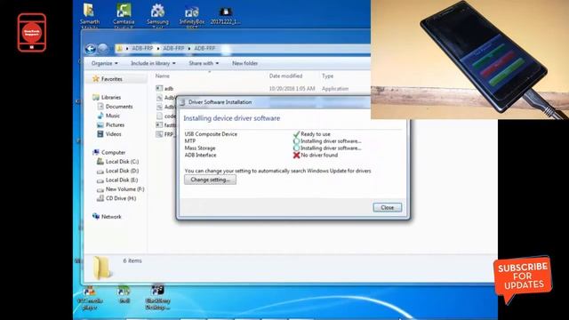This screenshot has width=569, height=320.
Task: Click the Explorer back navigation arrow
Action: [x=91, y=49]
